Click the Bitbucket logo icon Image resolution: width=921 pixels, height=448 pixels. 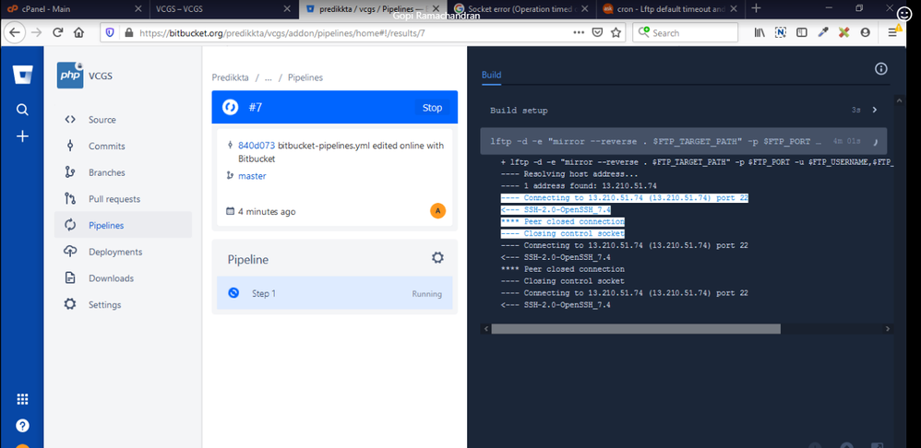(x=22, y=75)
